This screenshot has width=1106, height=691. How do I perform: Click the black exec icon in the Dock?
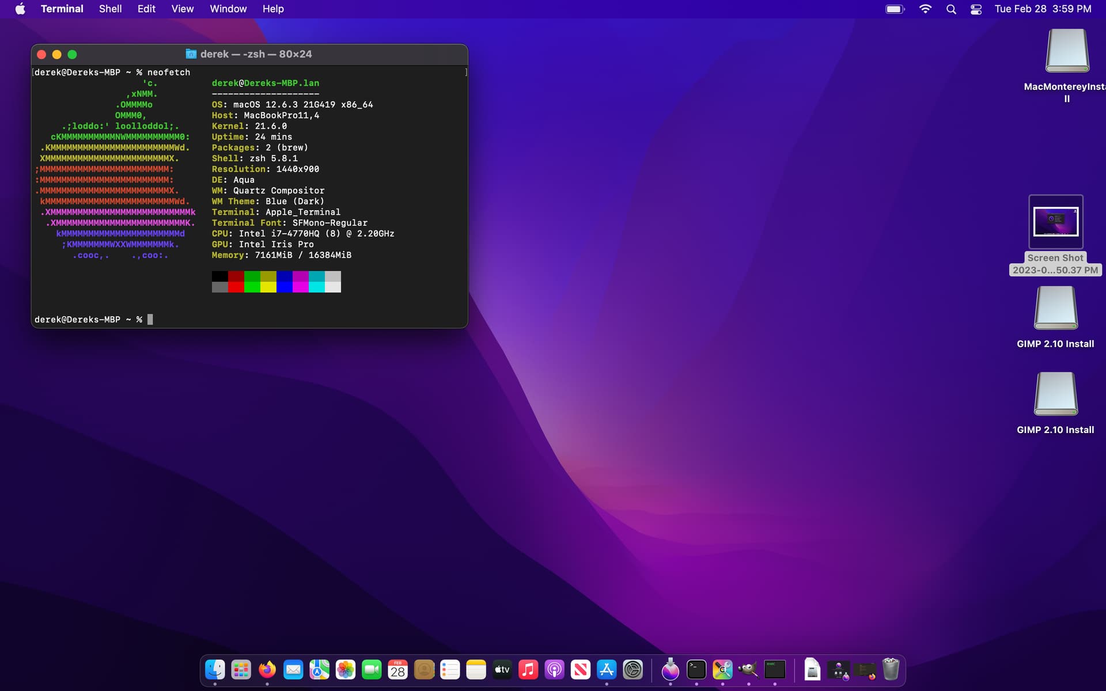(775, 670)
